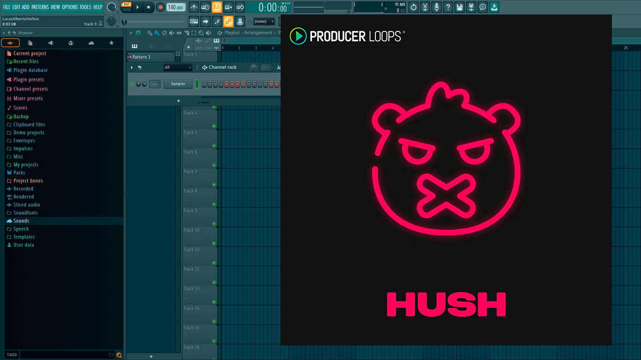Open the PATTERNS menu
This screenshot has height=360, width=641.
[x=40, y=7]
